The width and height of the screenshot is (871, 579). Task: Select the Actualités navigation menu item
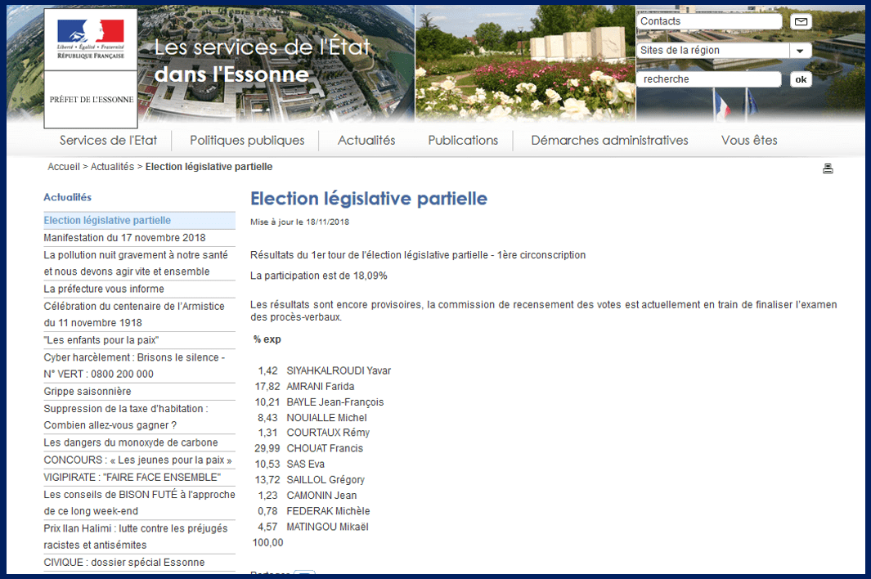[366, 141]
